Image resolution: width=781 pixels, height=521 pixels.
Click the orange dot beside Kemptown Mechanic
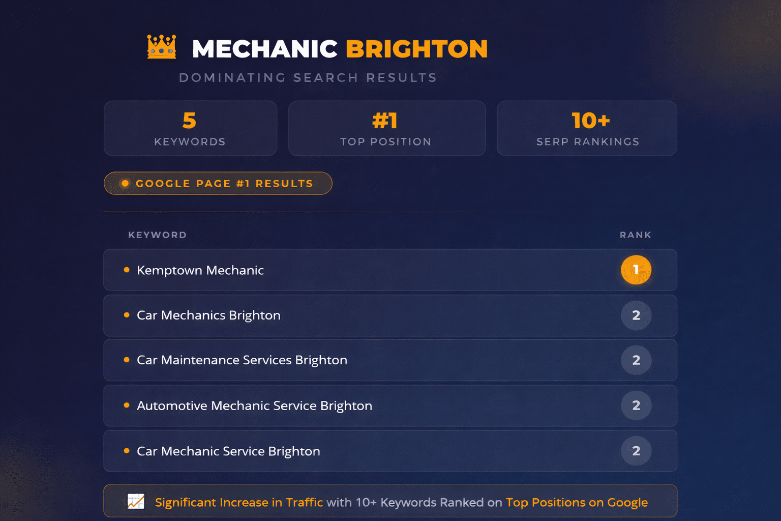click(127, 270)
